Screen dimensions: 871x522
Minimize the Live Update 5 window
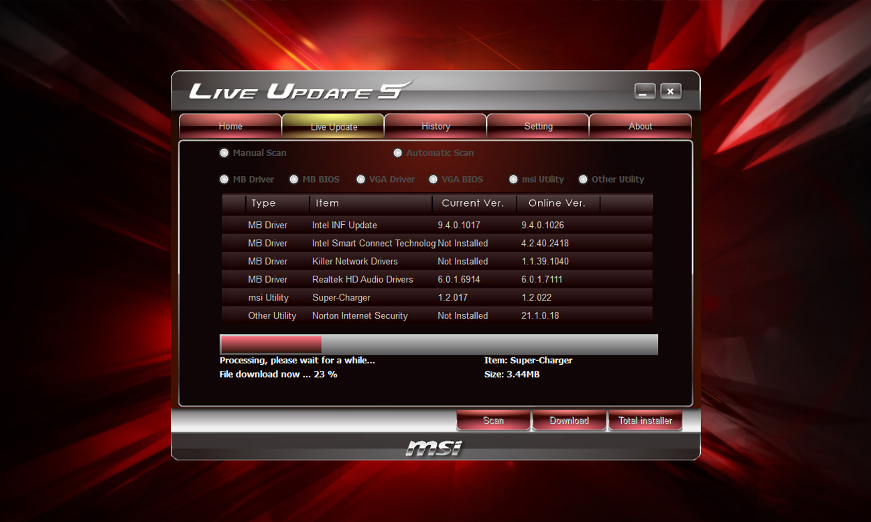[x=645, y=92]
